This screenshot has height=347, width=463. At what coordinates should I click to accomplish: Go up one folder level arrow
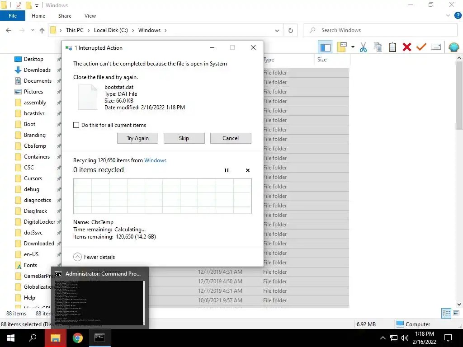pos(42,30)
